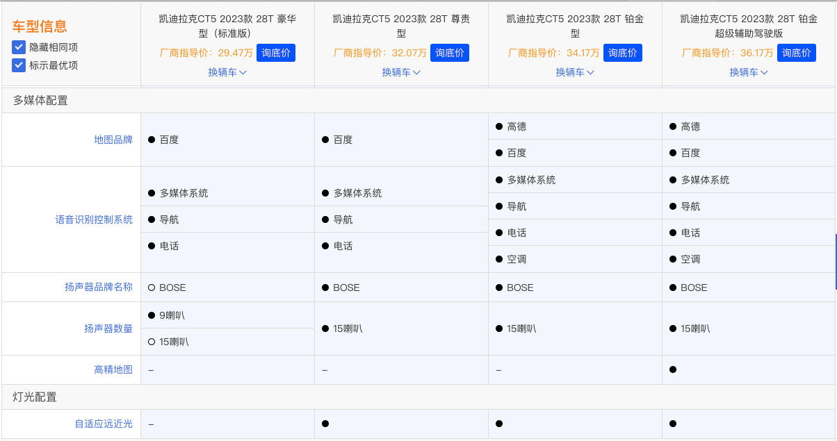Select the 厂商指导价 36.17万 price text
This screenshot has height=441, width=837.
pyautogui.click(x=728, y=53)
